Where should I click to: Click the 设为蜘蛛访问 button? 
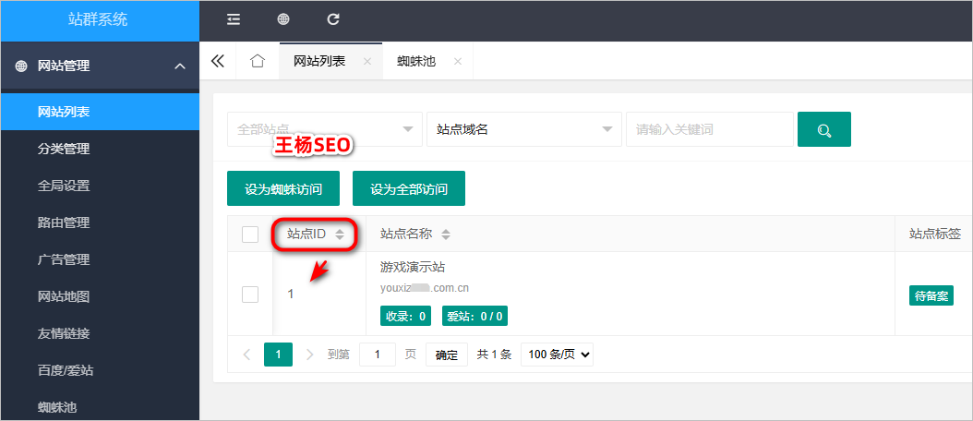283,188
